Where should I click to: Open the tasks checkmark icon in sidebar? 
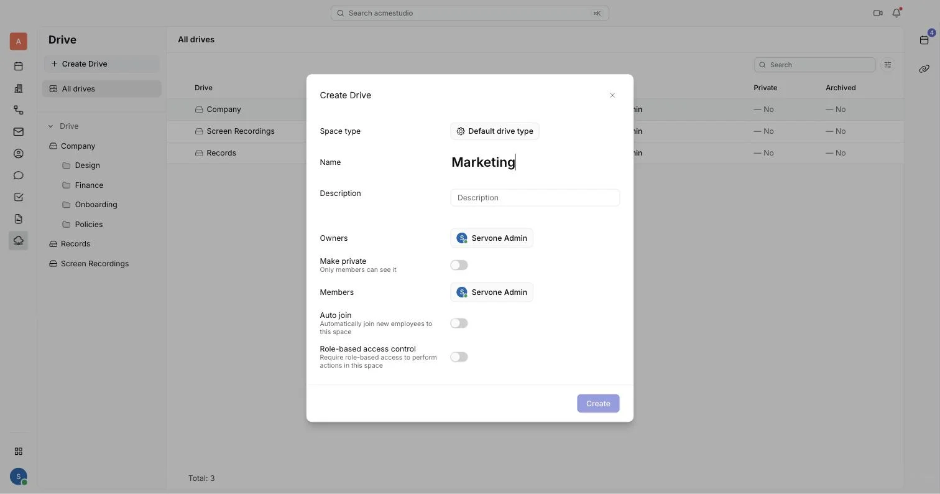tap(18, 197)
